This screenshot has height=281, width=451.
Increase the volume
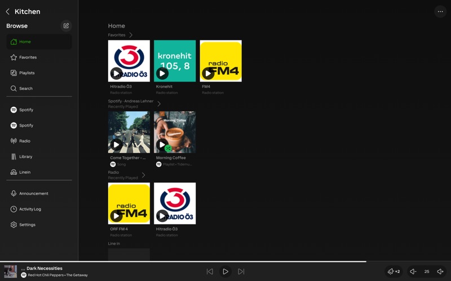coord(440,271)
